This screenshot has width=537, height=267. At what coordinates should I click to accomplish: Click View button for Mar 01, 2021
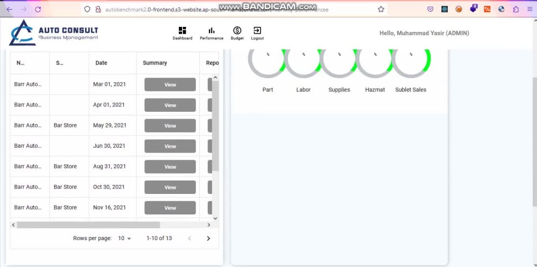pos(170,85)
